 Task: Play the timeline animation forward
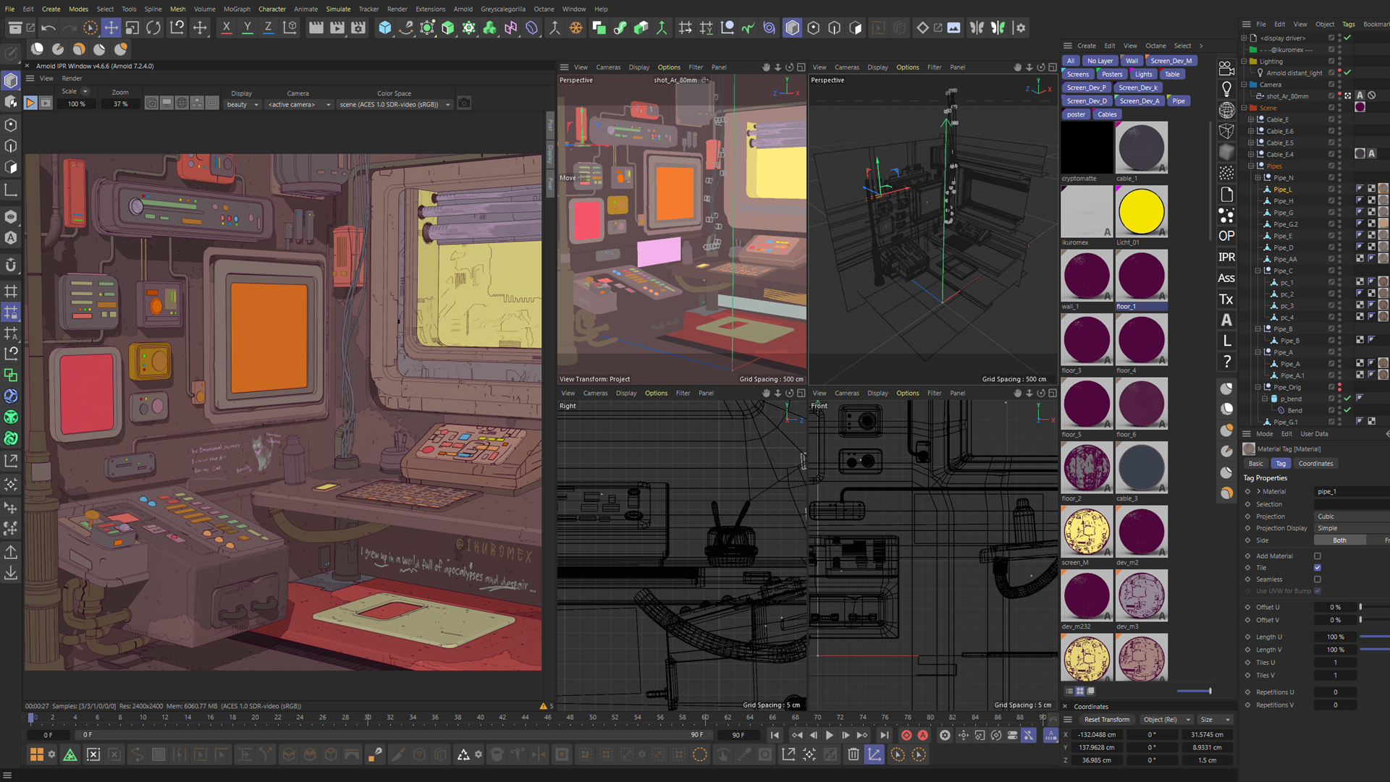coord(830,735)
